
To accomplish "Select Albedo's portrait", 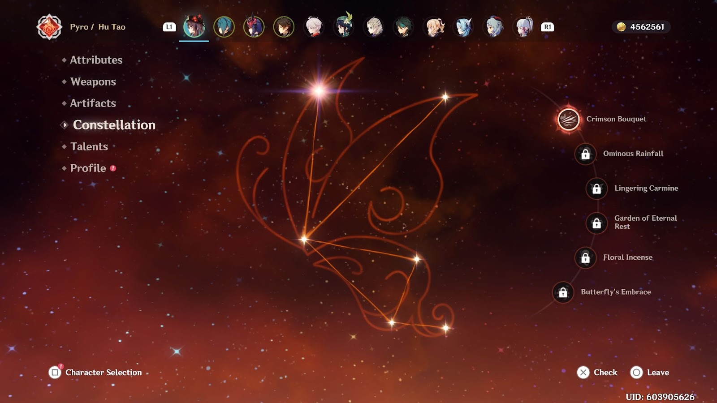I will pos(374,27).
